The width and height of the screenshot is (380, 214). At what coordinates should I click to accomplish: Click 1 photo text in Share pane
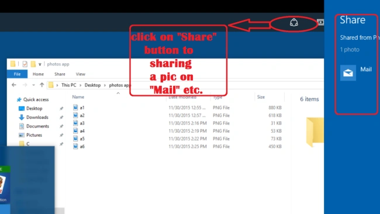click(350, 50)
